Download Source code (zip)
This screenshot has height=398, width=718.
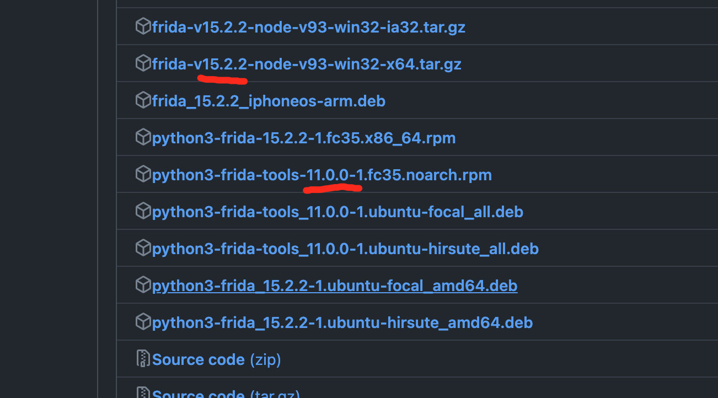[217, 359]
